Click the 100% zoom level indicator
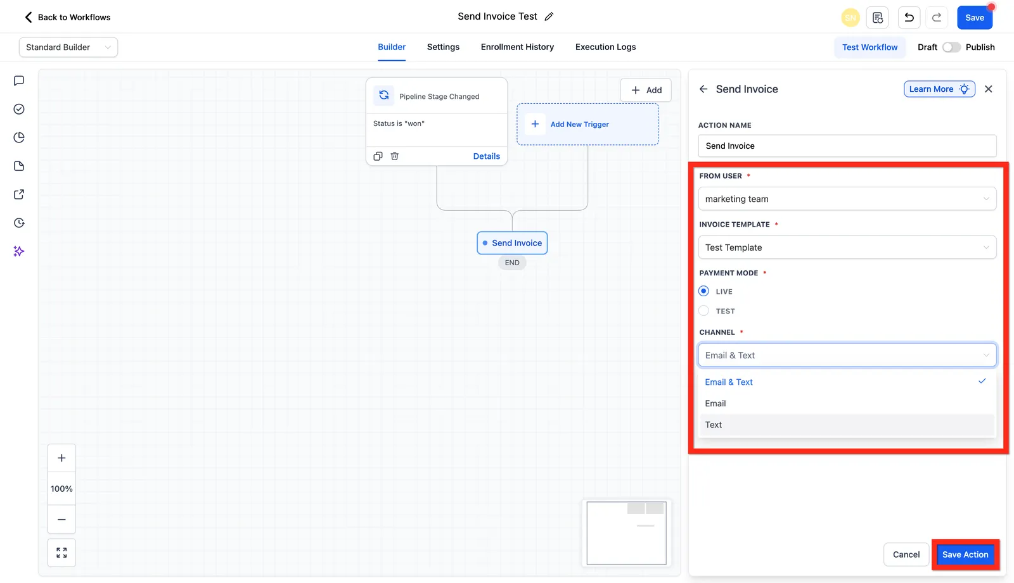This screenshot has width=1014, height=583. click(x=61, y=489)
